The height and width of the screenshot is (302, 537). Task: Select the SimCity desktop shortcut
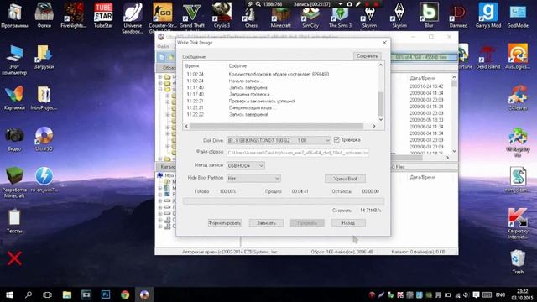tap(310, 18)
